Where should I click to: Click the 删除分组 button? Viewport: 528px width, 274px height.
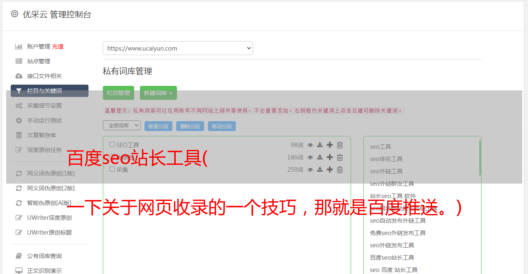pos(190,126)
